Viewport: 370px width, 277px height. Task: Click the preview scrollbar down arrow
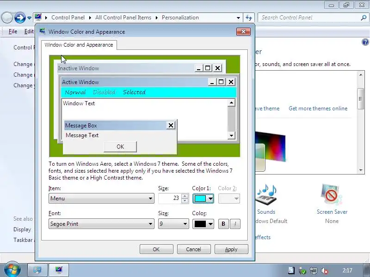point(232,135)
